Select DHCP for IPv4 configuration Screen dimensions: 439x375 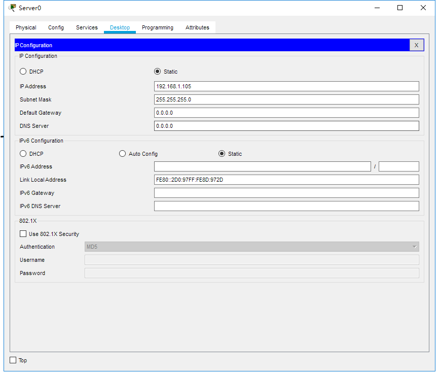tap(23, 72)
